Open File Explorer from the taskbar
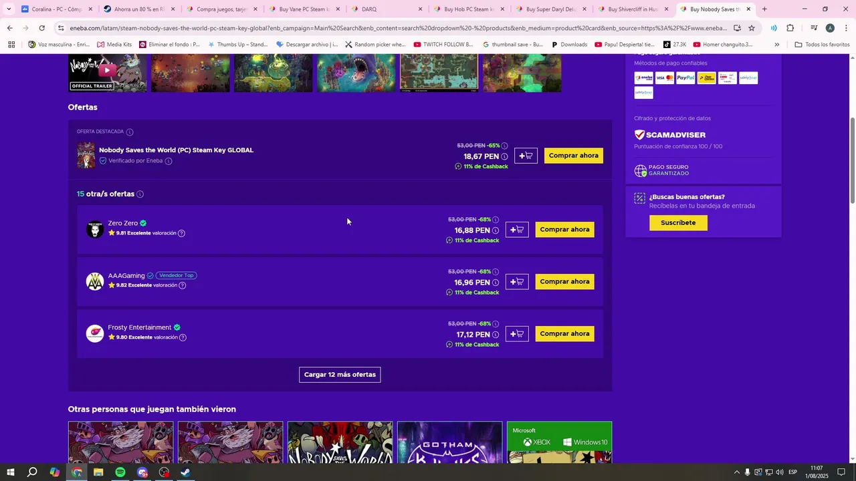The width and height of the screenshot is (856, 481). [x=98, y=472]
